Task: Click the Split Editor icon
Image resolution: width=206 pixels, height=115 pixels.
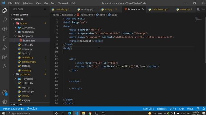Action: [199, 9]
